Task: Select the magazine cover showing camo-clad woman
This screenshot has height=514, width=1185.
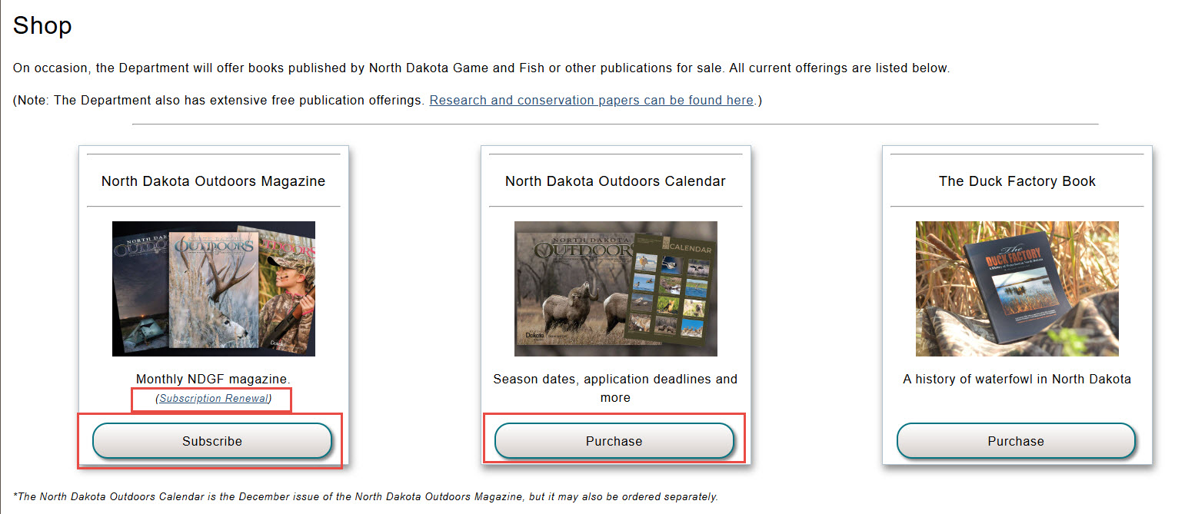Action: click(x=288, y=292)
